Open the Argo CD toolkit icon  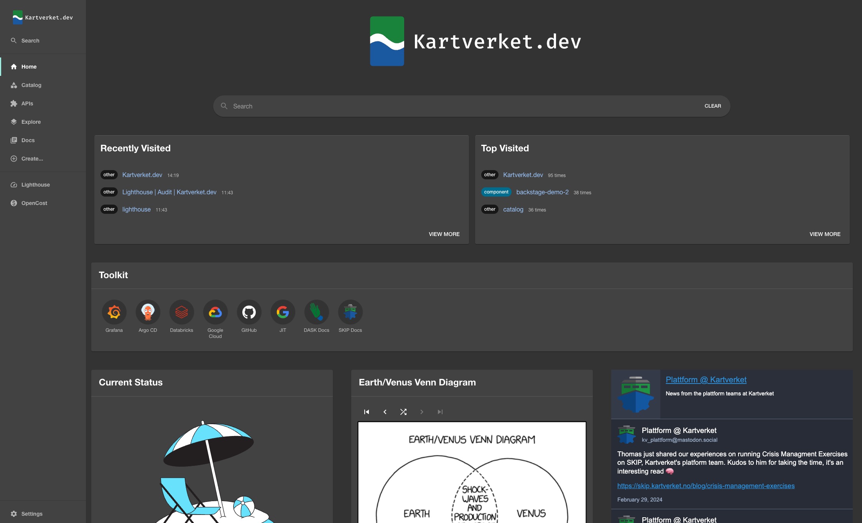point(148,312)
